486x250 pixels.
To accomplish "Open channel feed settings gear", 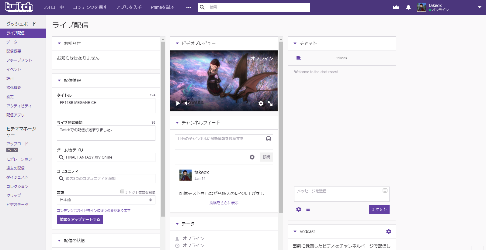I will point(252,157).
